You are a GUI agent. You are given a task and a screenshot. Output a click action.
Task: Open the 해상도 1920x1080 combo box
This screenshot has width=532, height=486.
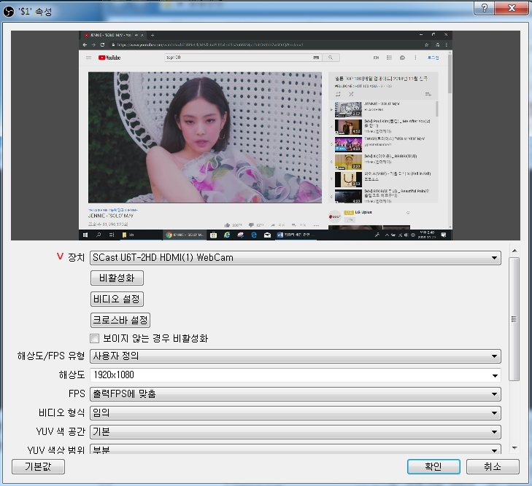click(295, 375)
